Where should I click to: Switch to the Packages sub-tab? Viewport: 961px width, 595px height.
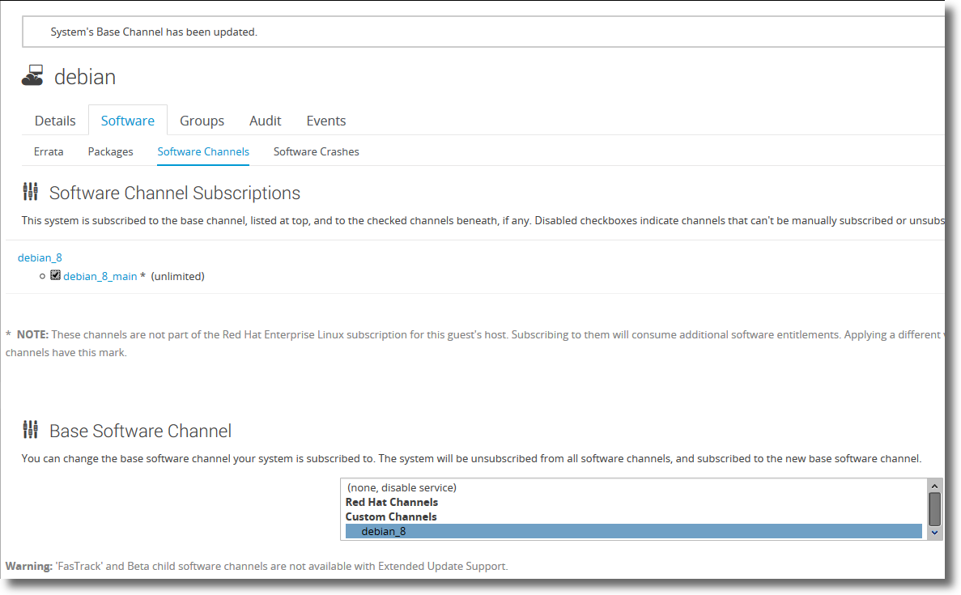pyautogui.click(x=110, y=151)
